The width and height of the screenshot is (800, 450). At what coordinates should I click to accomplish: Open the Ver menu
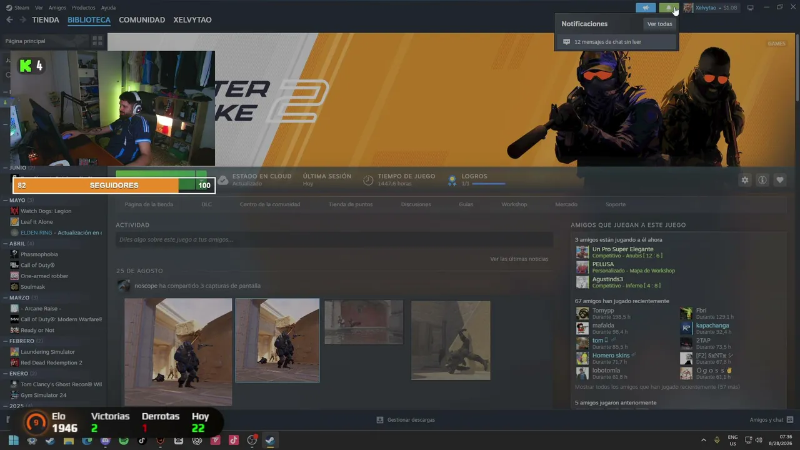(39, 7)
